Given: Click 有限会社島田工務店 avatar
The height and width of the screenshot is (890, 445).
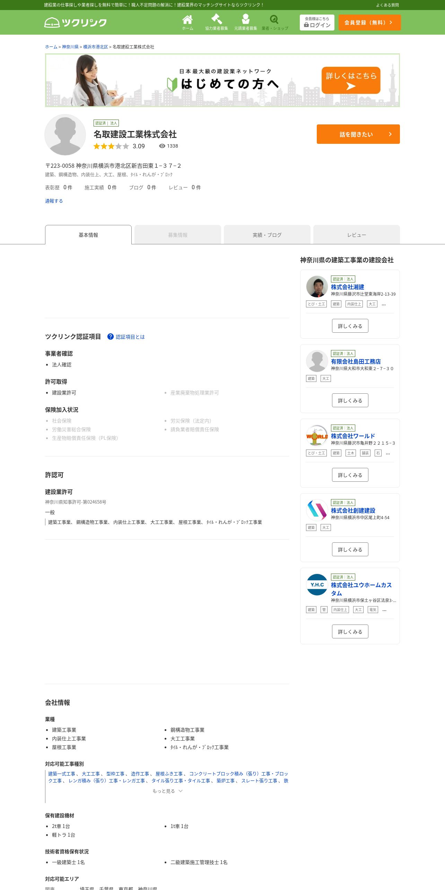Looking at the screenshot, I should click(x=317, y=361).
